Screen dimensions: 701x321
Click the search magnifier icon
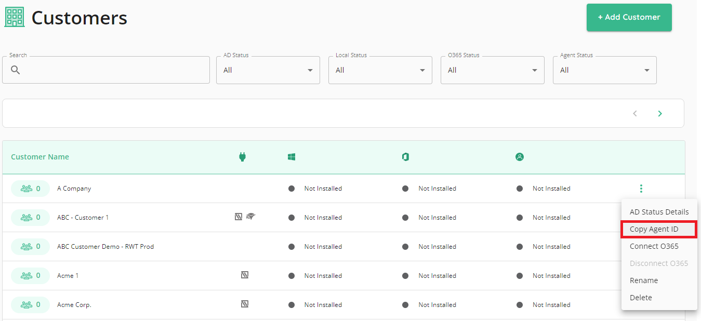tap(15, 70)
